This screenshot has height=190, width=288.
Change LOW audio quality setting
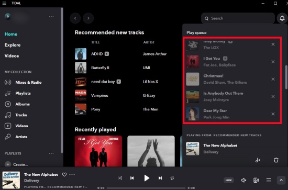click(x=229, y=180)
